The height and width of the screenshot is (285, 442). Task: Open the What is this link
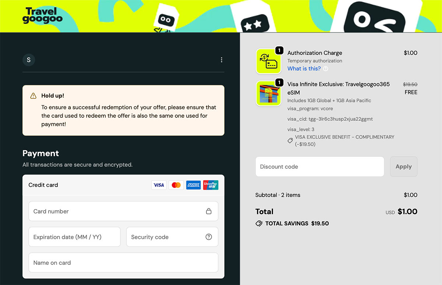click(304, 68)
